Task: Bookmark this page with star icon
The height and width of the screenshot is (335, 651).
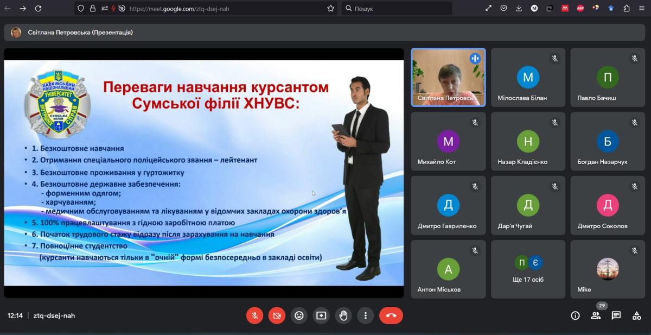Action: click(330, 8)
